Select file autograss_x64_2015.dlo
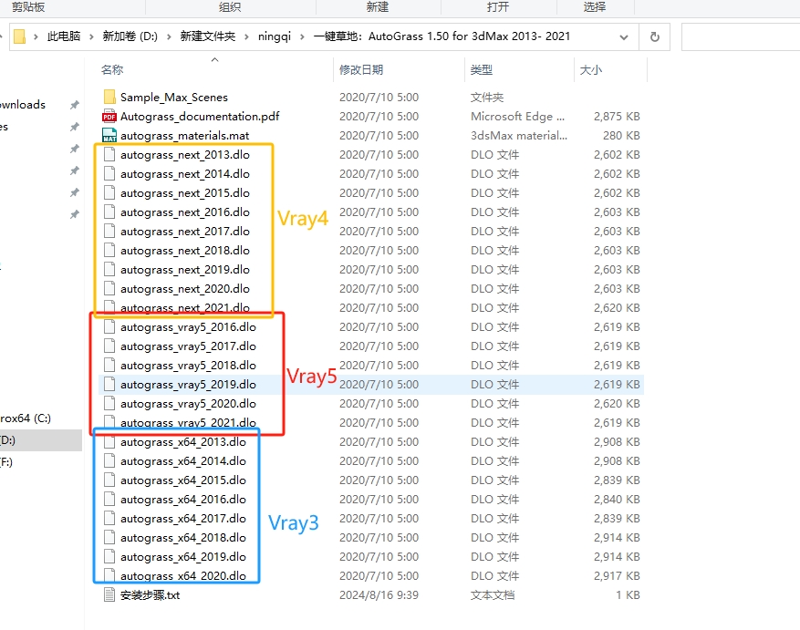The width and height of the screenshot is (800, 630). [183, 480]
